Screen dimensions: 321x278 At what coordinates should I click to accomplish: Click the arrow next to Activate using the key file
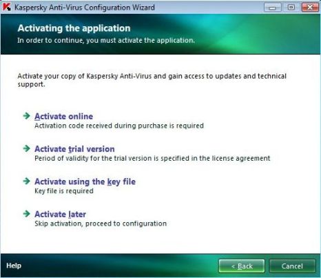coord(27,181)
